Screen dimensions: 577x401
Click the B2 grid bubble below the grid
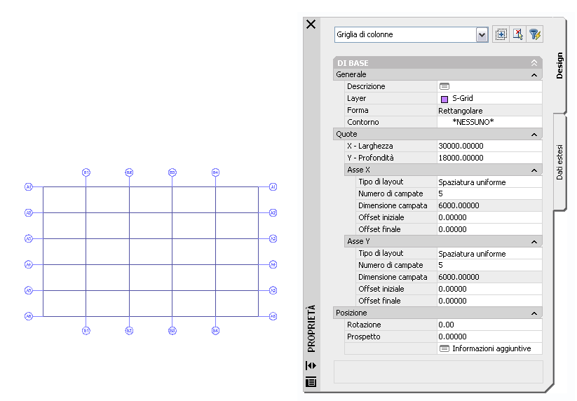(129, 331)
